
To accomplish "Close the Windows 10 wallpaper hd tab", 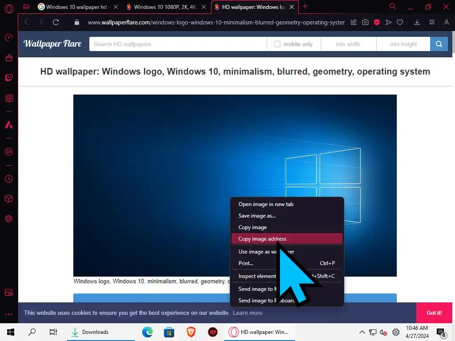I will point(116,7).
